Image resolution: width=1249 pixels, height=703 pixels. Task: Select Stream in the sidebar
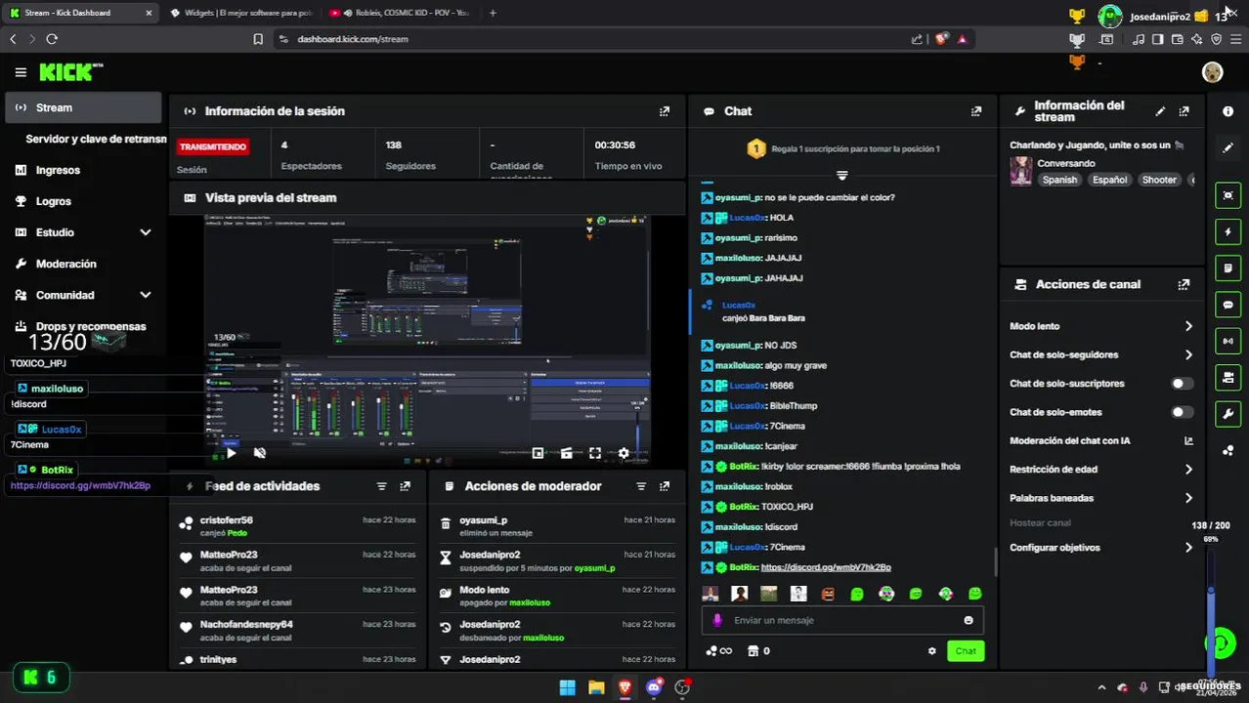click(x=83, y=107)
